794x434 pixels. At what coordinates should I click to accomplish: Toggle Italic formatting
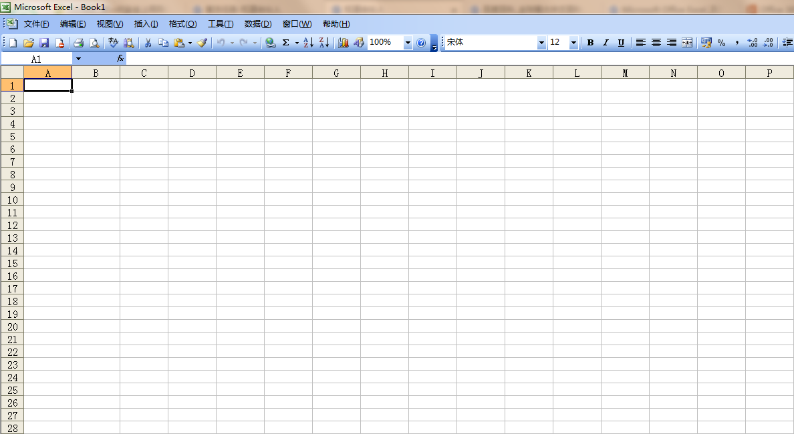point(606,43)
